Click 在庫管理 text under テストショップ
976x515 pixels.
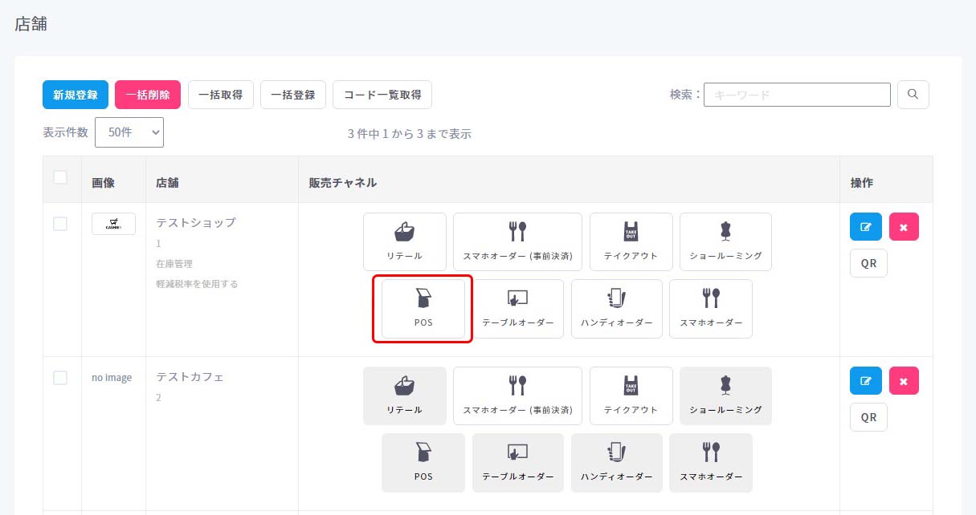[x=174, y=263]
